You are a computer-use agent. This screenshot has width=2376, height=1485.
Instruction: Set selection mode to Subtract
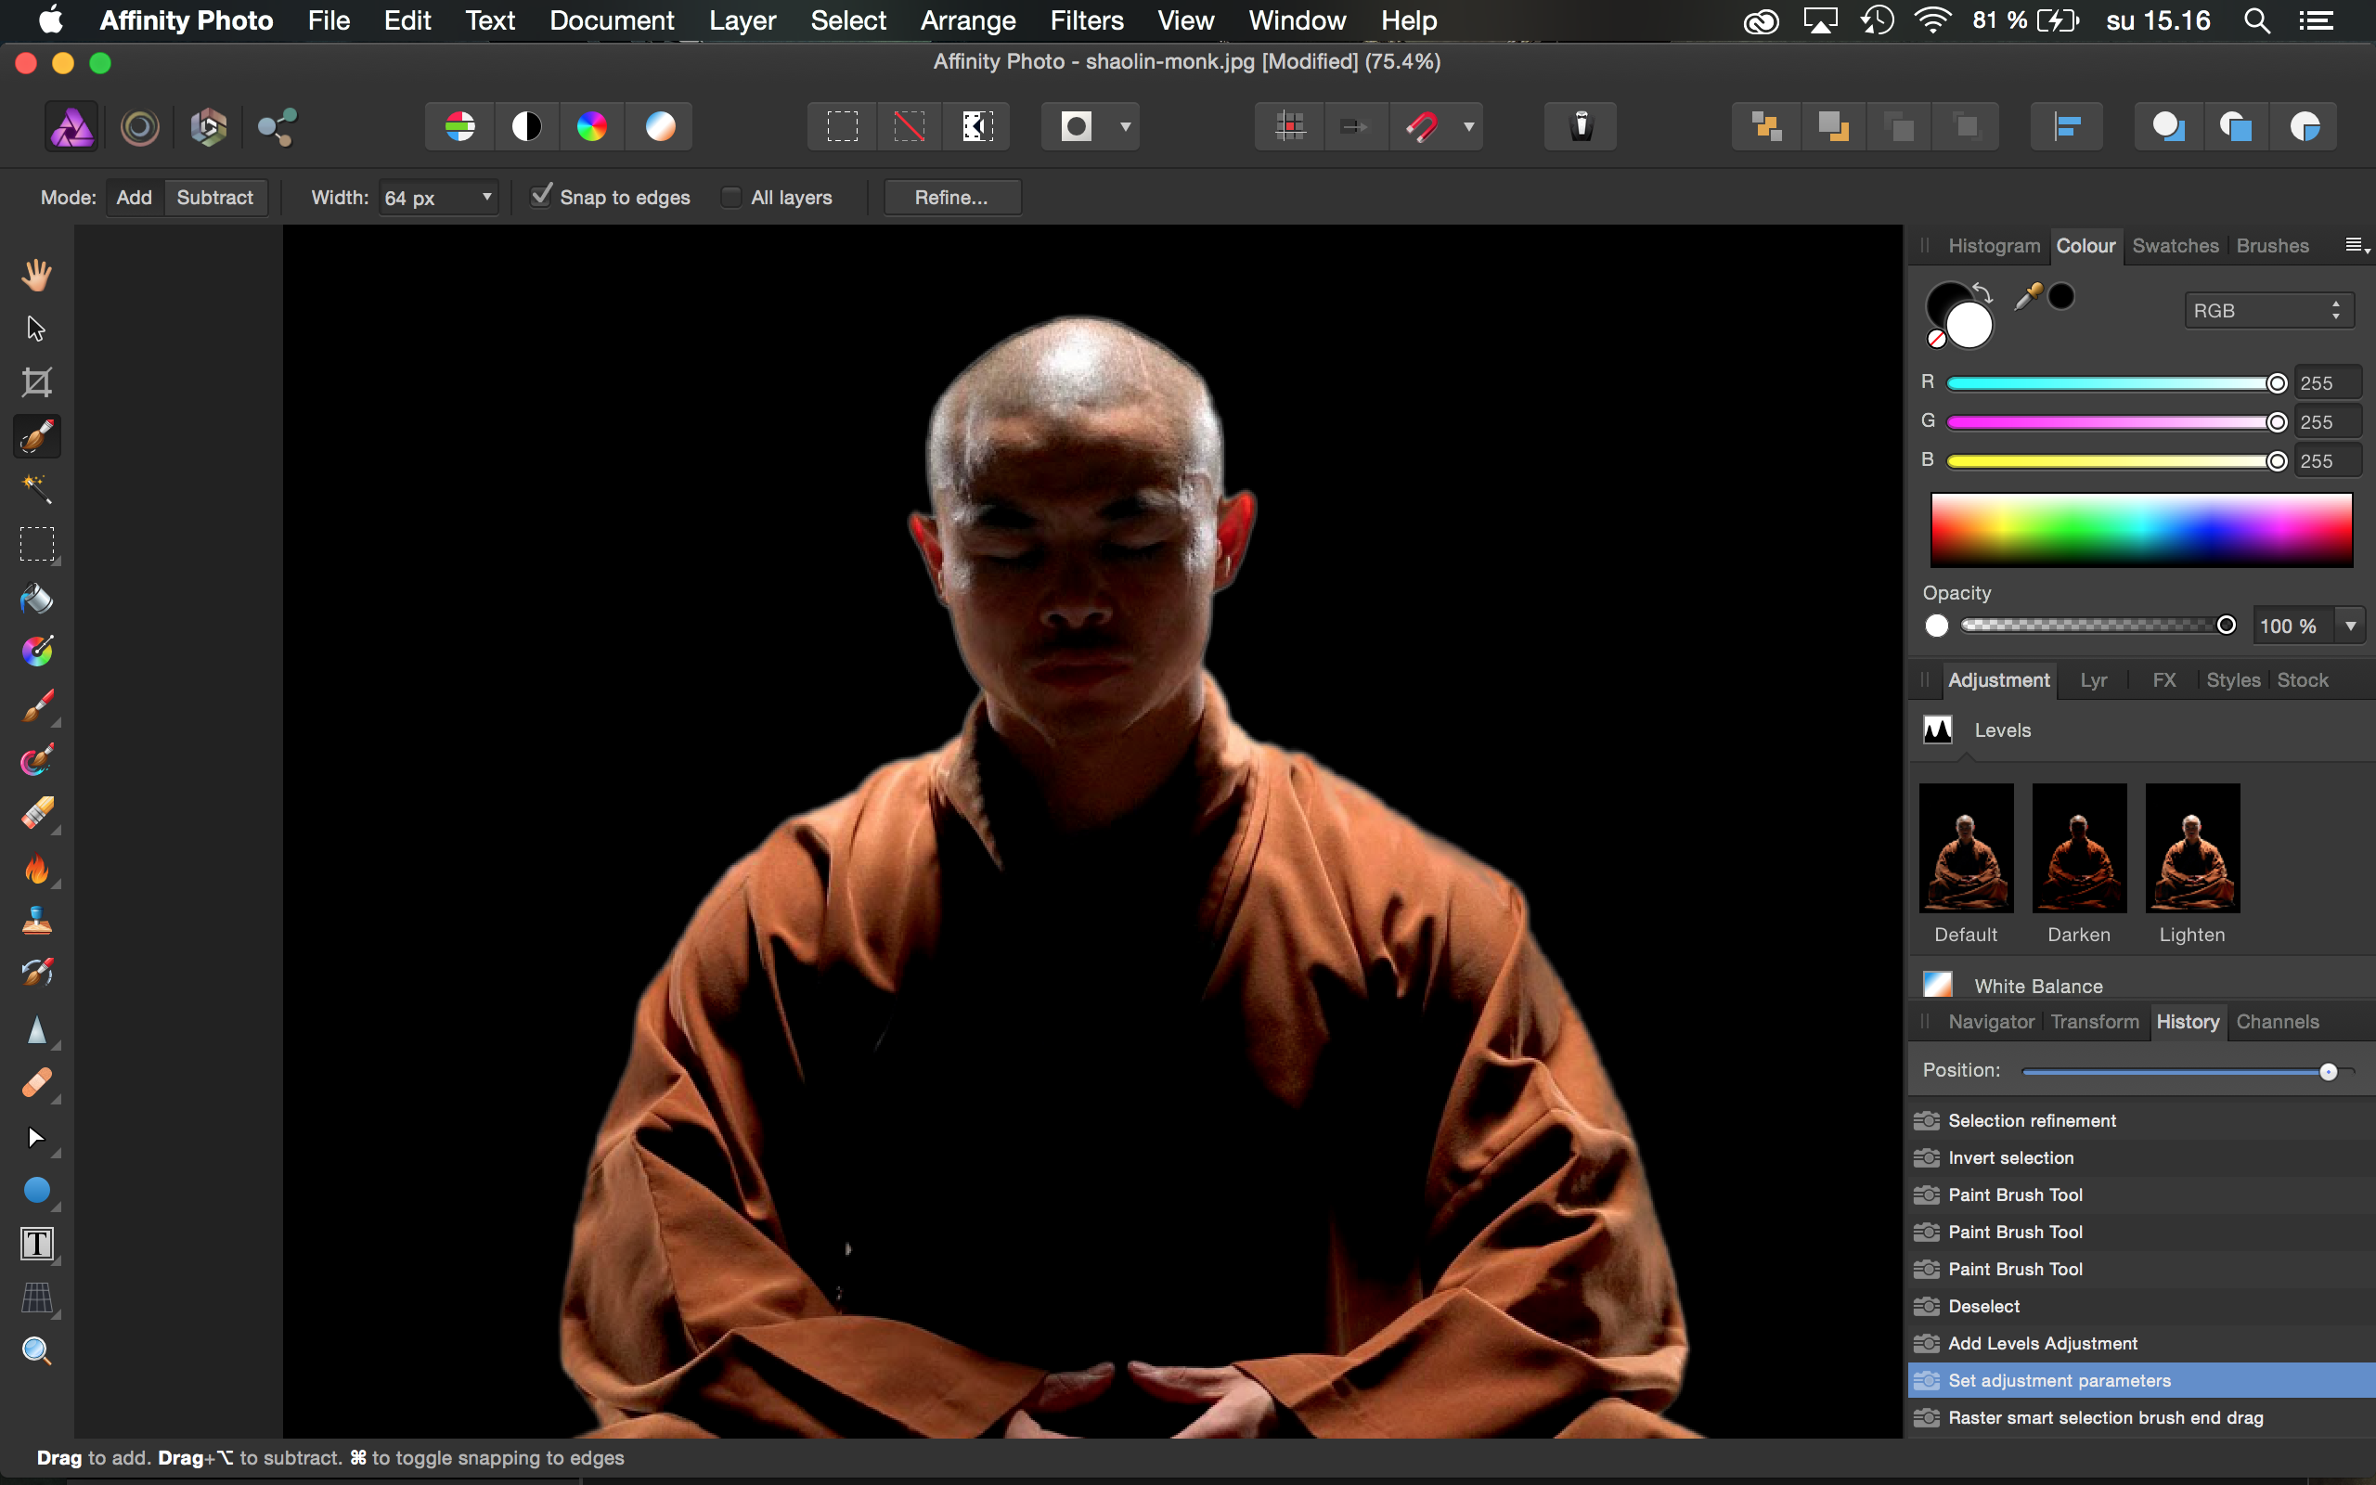click(x=215, y=198)
